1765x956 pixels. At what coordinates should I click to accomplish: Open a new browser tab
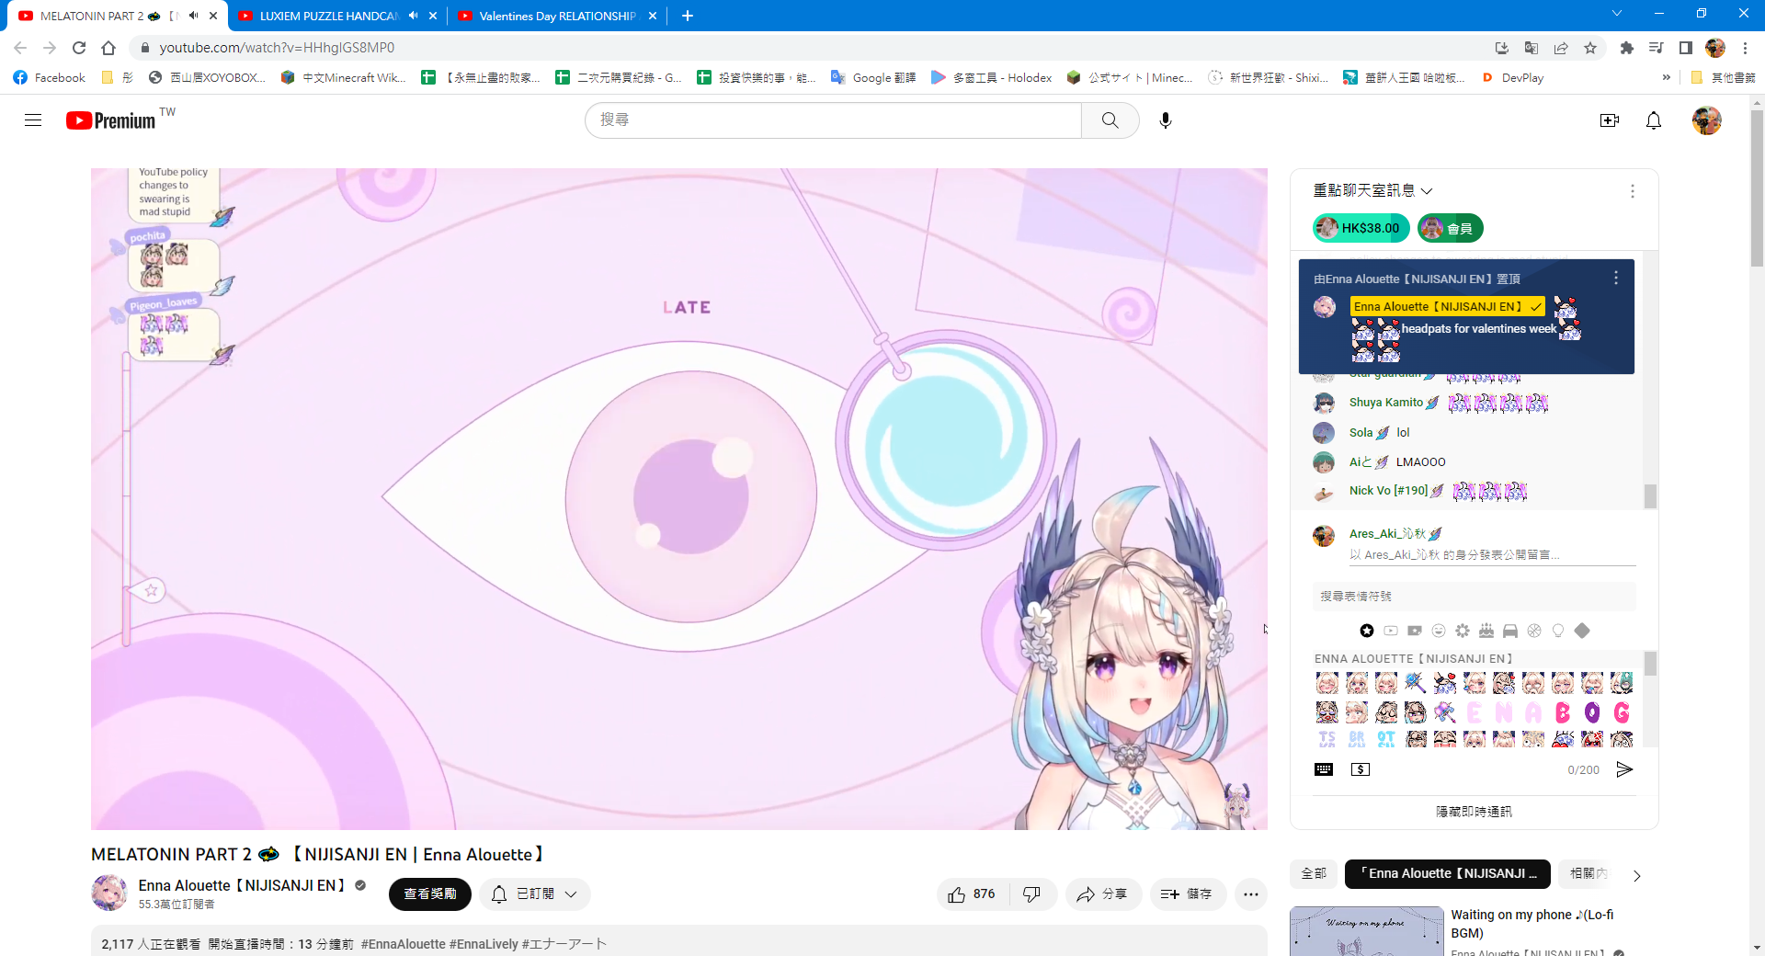pyautogui.click(x=688, y=16)
